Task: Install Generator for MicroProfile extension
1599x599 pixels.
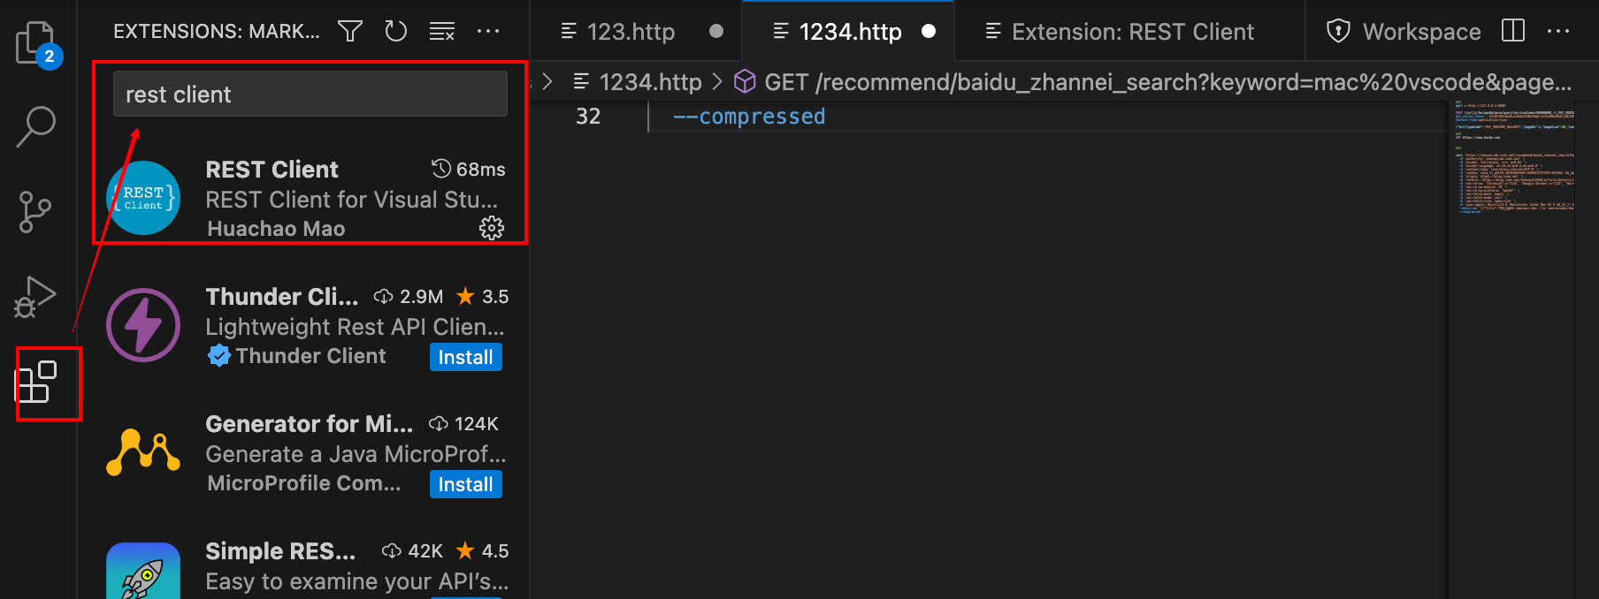Action: point(465,483)
